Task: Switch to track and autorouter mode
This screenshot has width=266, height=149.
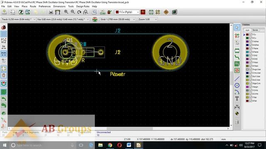Action: 158,12
